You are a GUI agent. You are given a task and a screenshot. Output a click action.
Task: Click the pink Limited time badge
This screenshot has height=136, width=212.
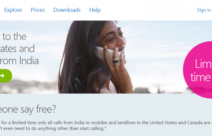coord(197,70)
